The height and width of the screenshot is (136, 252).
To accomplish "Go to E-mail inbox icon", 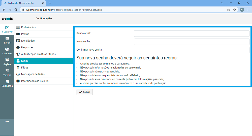I will [x=7, y=39].
